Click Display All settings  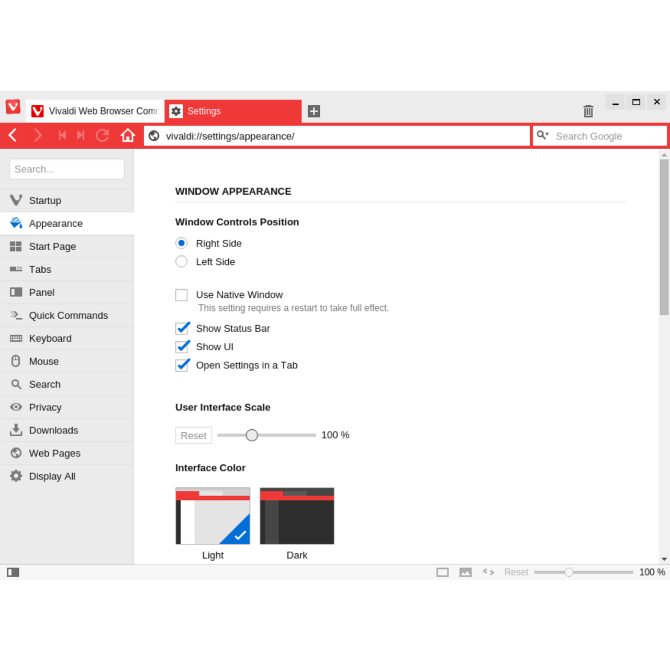click(x=52, y=476)
